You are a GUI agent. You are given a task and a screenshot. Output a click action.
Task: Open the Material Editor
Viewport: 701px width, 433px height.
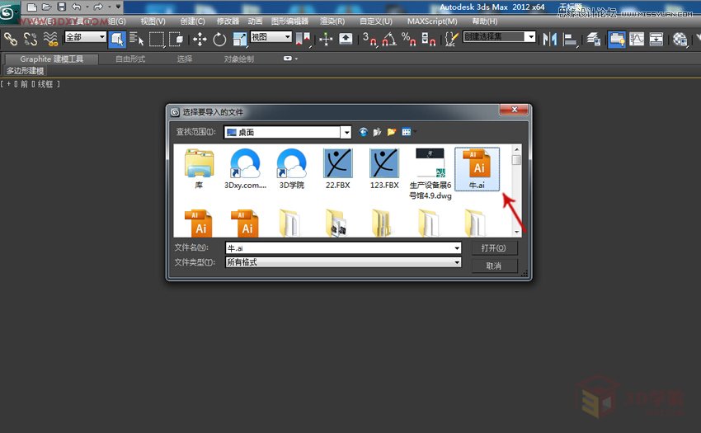point(680,40)
